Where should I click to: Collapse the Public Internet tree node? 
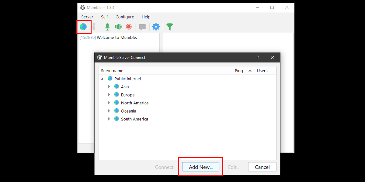coord(102,79)
